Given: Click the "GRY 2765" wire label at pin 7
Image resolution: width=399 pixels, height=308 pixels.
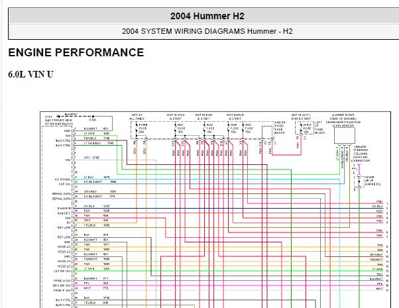Looking at the screenshot, I should (91, 158).
